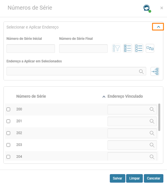Screen dimensions: 167x186
Task: Click magnifier in Endereço a Aplicar field
Action: [141, 71]
